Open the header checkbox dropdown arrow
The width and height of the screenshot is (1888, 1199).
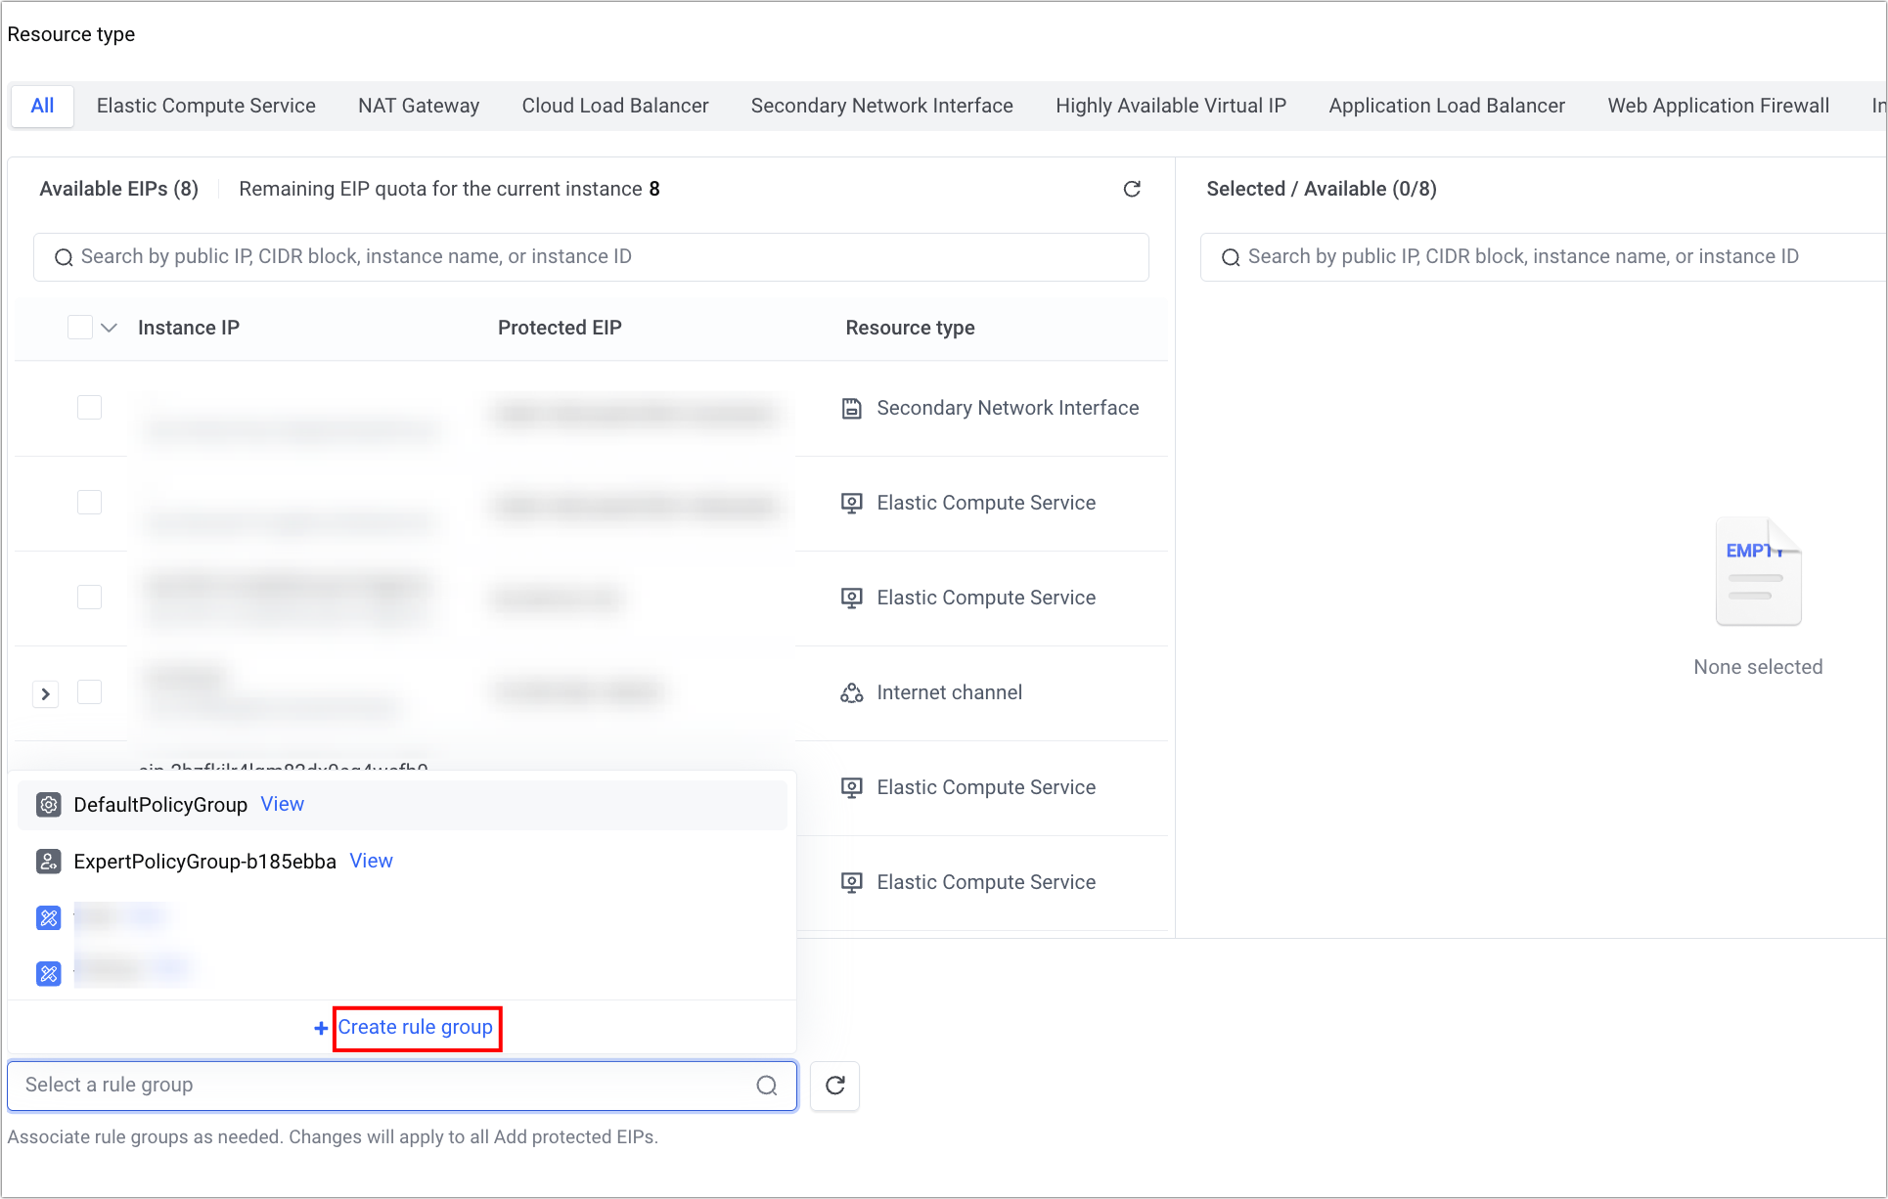(x=110, y=328)
